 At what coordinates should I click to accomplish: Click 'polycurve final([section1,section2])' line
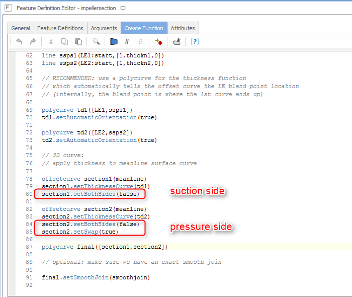click(105, 247)
